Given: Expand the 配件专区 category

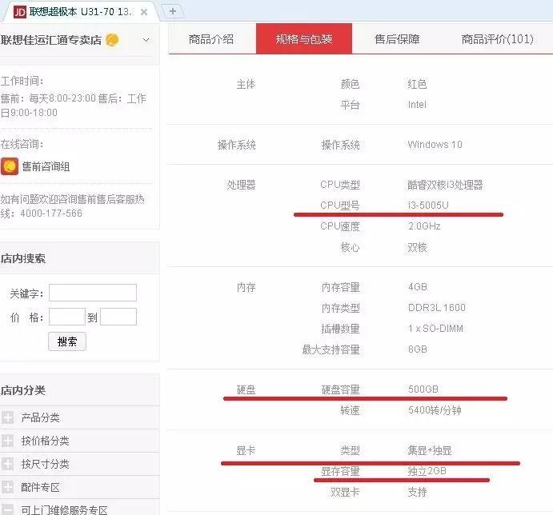Looking at the screenshot, I should (7, 487).
